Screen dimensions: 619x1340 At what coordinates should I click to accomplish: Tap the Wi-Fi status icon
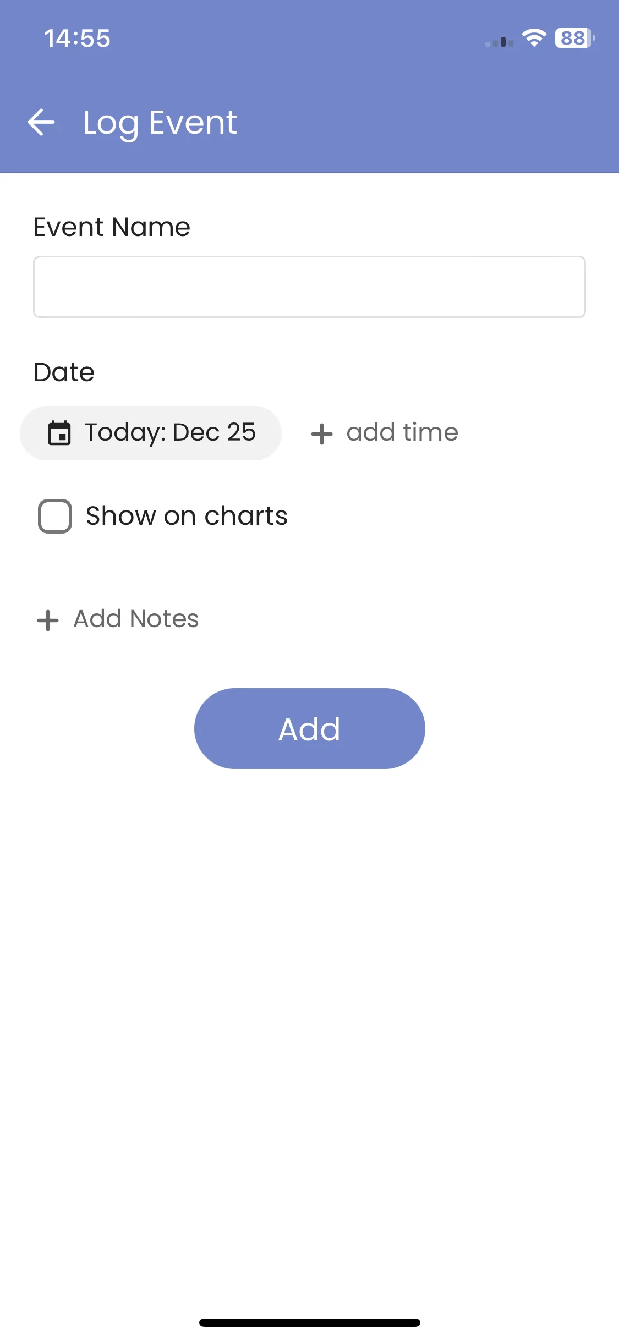tap(534, 38)
